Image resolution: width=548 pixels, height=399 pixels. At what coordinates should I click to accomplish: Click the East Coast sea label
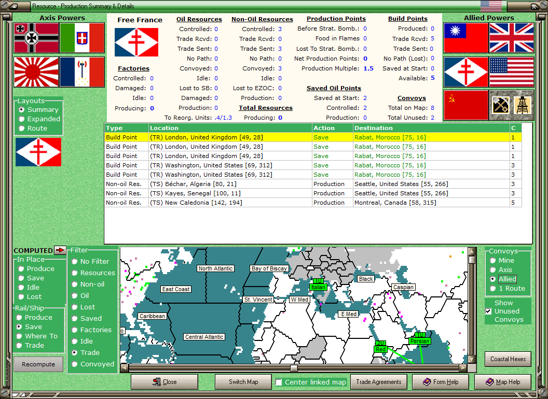coord(176,289)
